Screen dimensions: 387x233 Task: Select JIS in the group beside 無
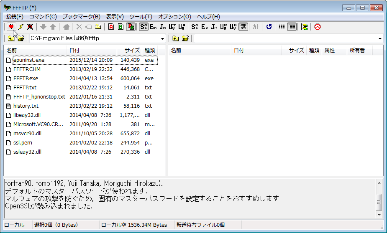click(214, 27)
